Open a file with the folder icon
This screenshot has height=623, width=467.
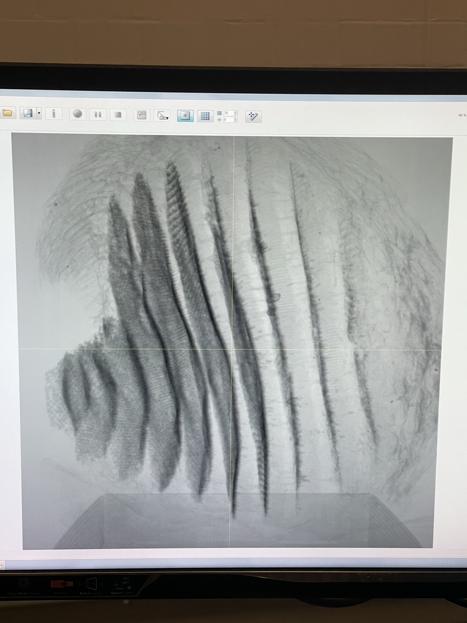(x=7, y=113)
